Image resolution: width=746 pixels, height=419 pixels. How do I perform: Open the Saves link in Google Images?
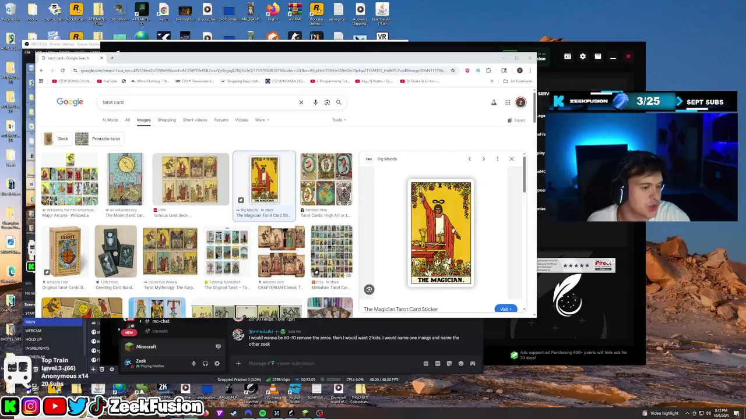(x=516, y=120)
